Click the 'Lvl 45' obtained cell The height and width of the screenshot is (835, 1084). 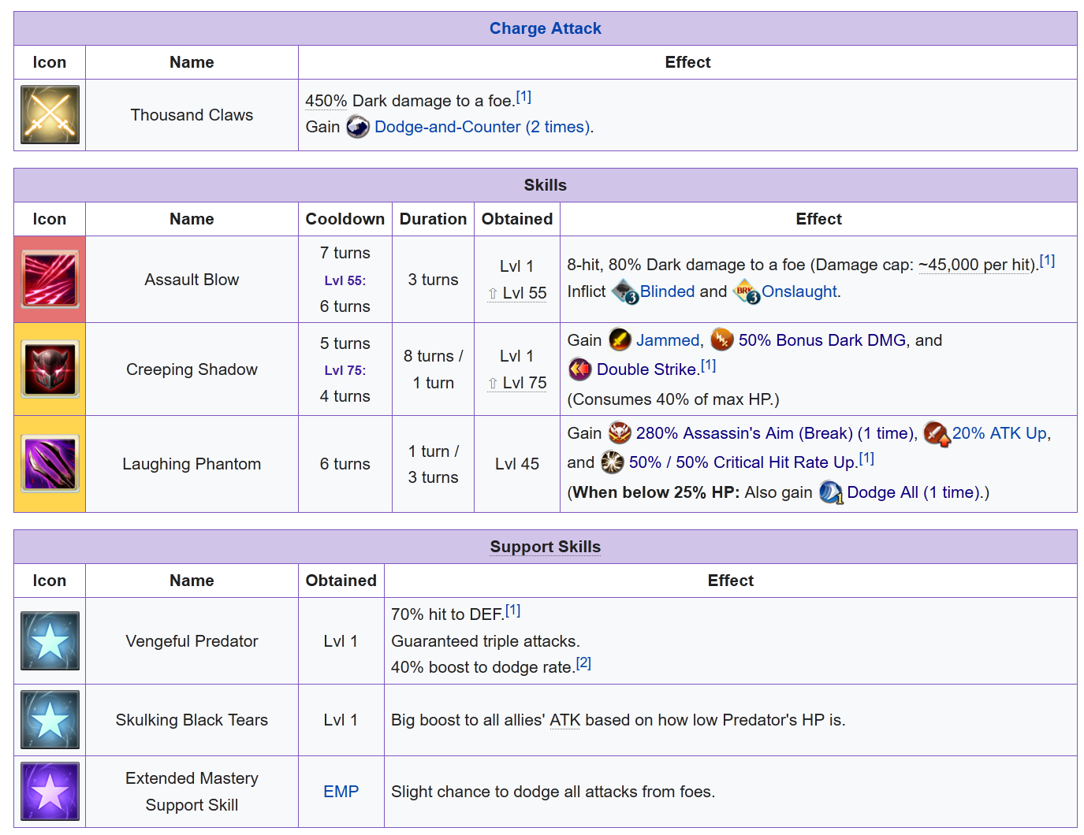517,464
